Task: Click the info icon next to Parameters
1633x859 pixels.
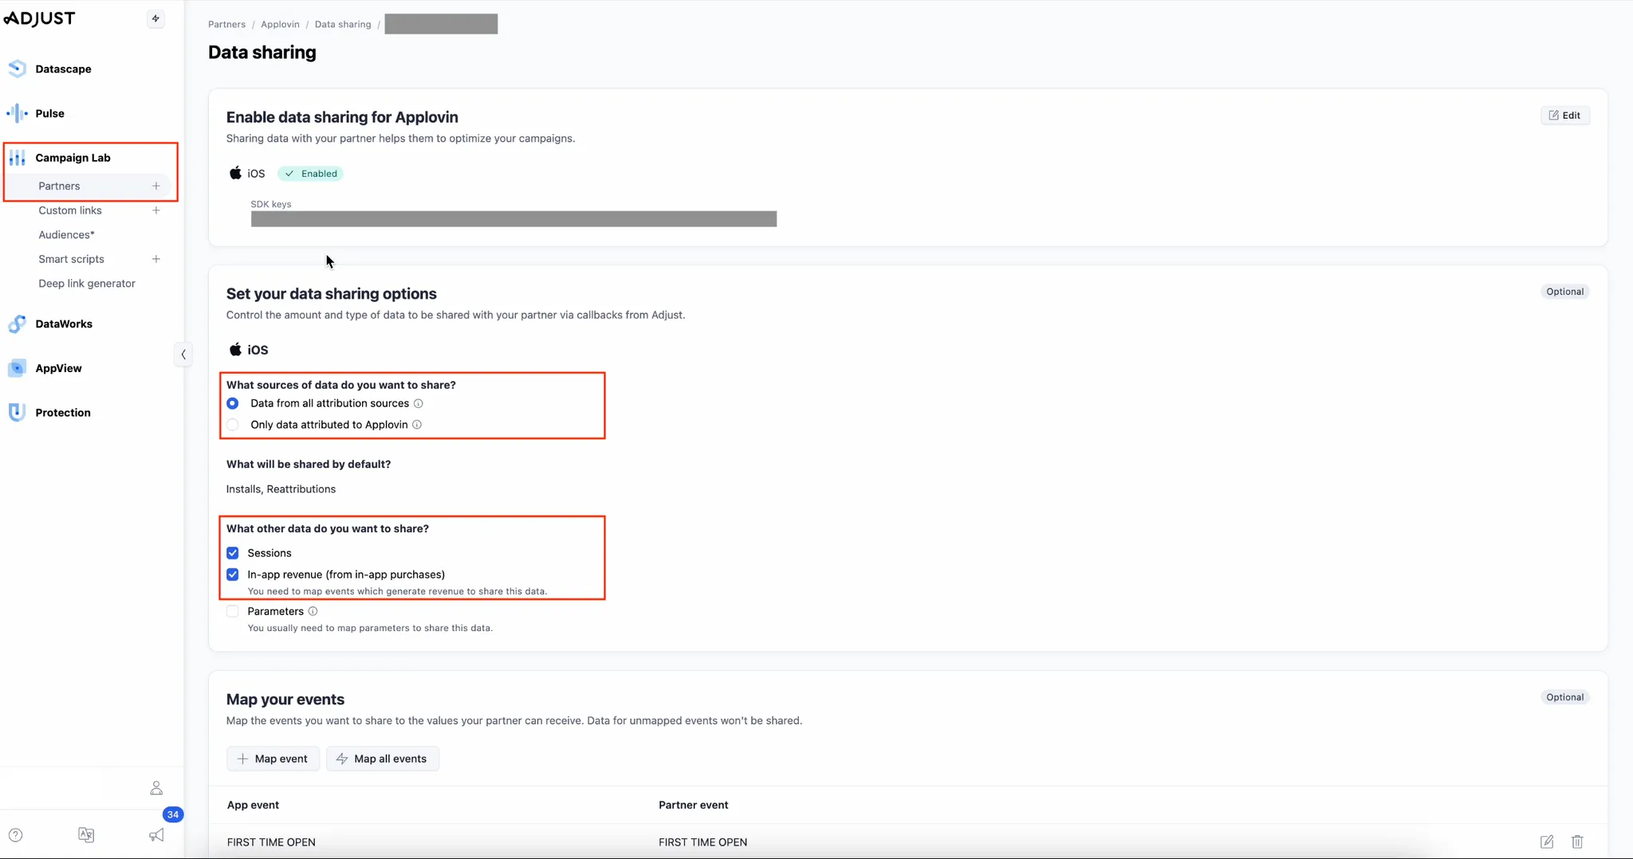Action: click(313, 611)
